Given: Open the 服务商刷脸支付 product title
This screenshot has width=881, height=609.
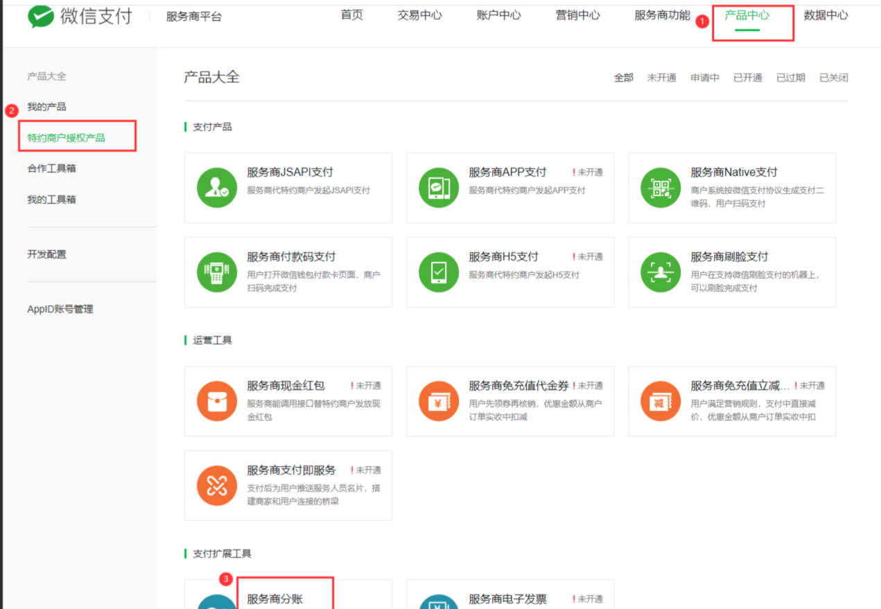Looking at the screenshot, I should (x=729, y=257).
